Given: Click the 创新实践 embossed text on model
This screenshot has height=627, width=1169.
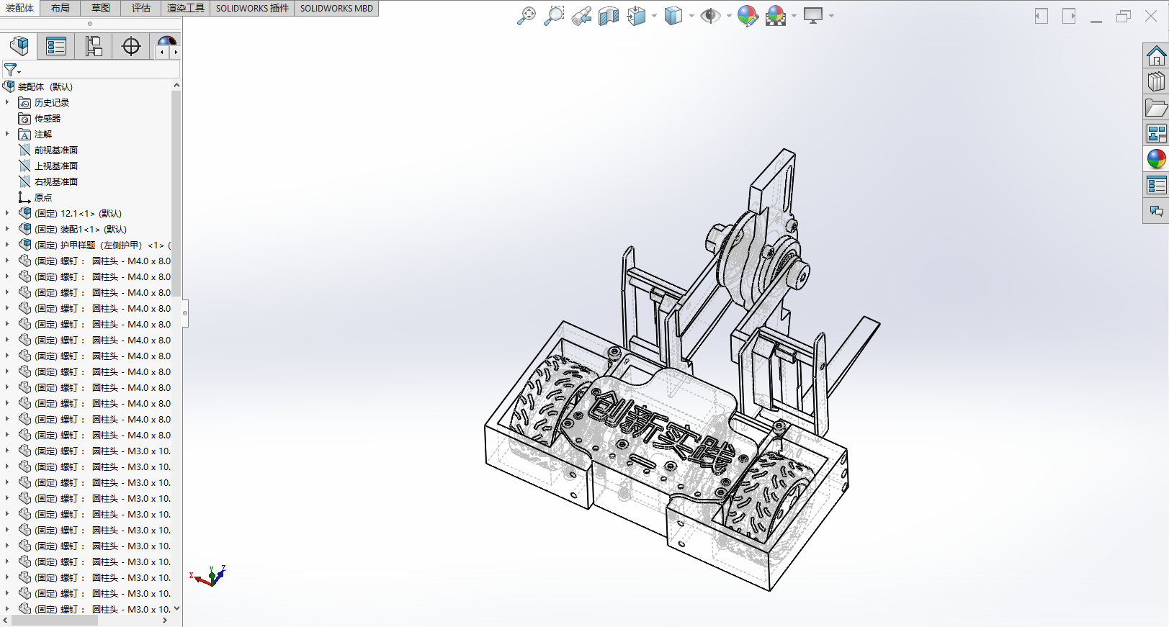Looking at the screenshot, I should click(661, 433).
